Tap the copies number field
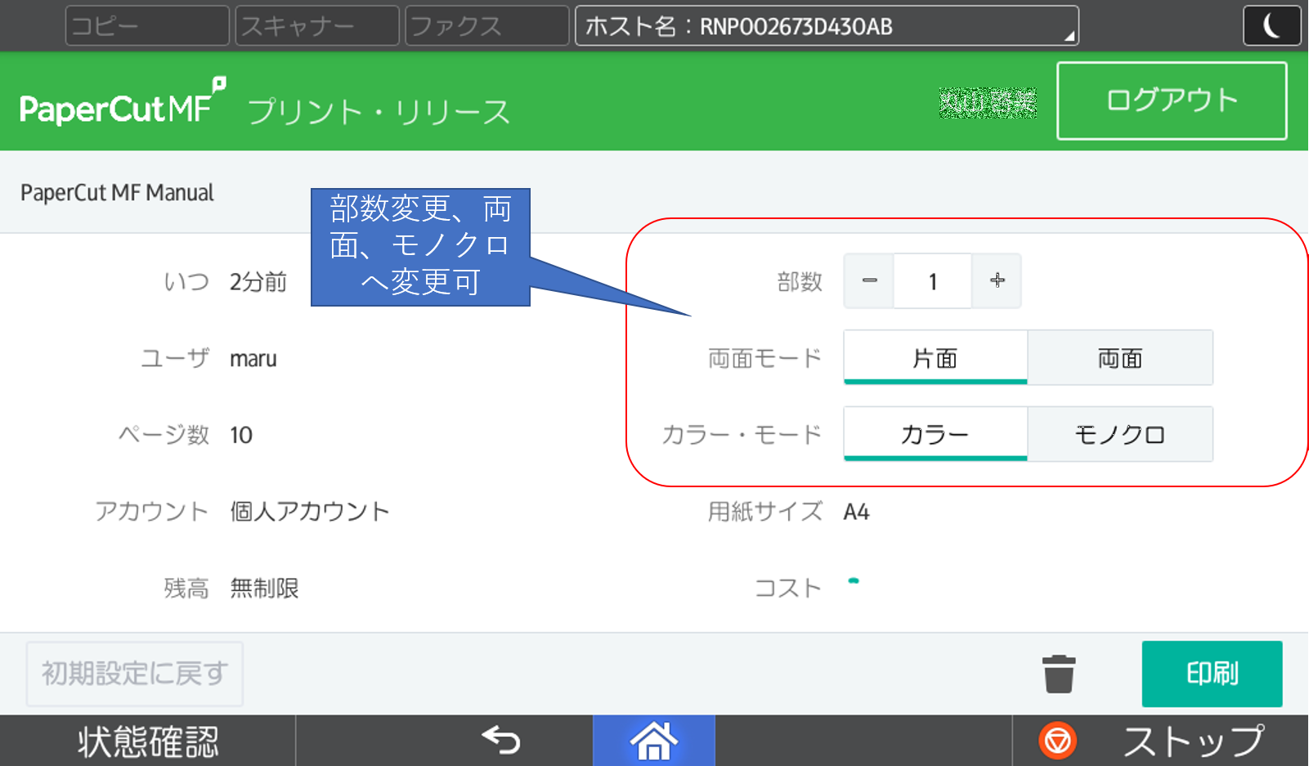 coord(933,280)
